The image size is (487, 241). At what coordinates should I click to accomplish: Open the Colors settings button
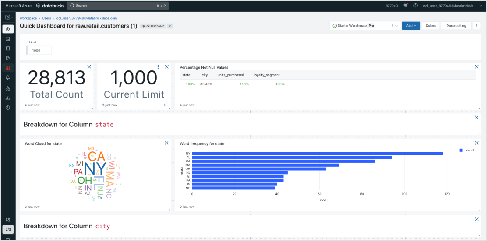(431, 26)
